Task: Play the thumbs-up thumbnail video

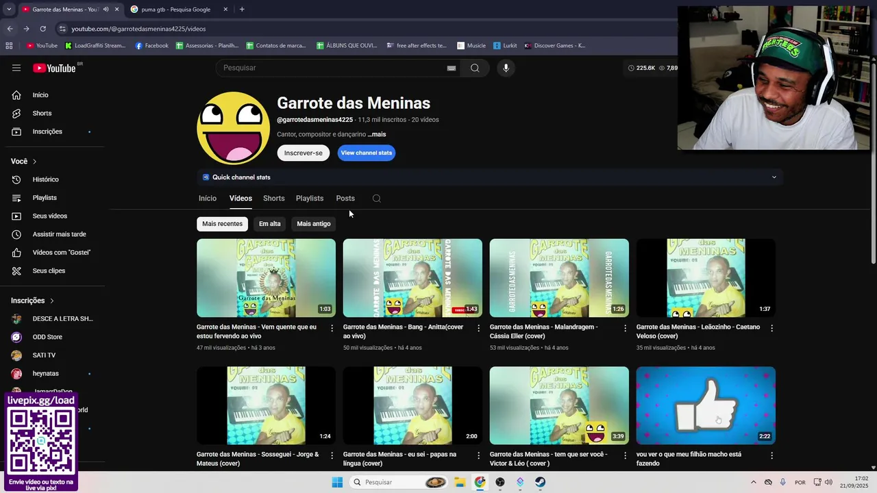Action: 706,405
